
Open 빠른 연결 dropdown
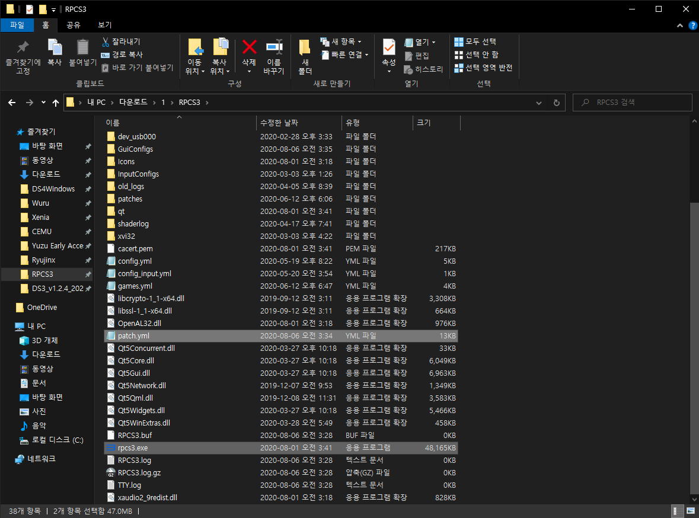[344, 55]
